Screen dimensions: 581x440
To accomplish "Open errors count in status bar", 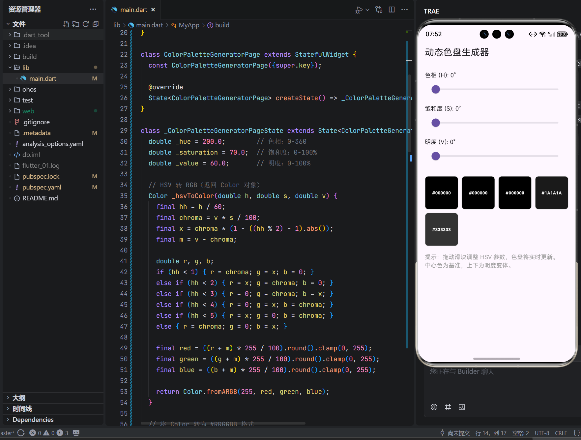I will click(35, 433).
